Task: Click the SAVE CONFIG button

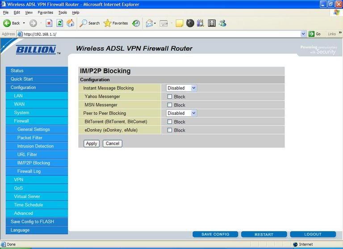Action: tap(215, 234)
